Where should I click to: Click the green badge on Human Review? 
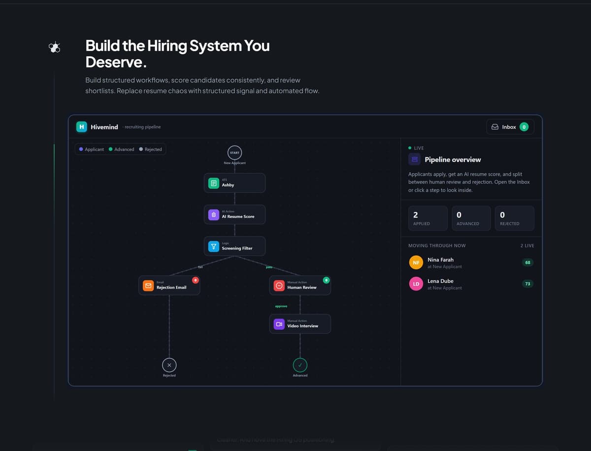pyautogui.click(x=326, y=280)
